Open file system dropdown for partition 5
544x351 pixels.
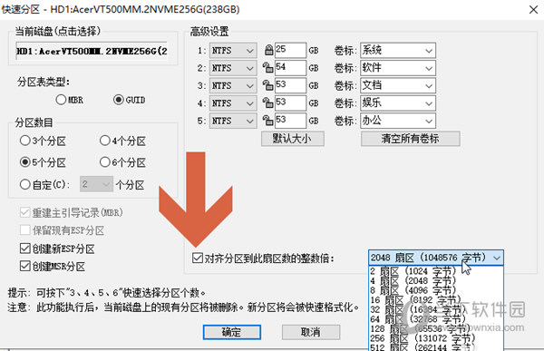[x=233, y=122]
